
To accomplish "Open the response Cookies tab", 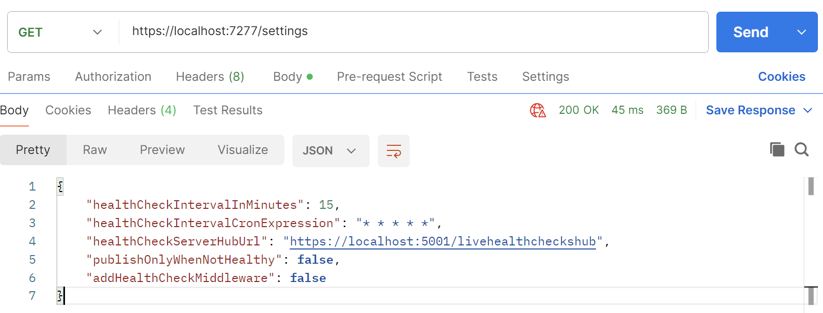I will [x=68, y=110].
